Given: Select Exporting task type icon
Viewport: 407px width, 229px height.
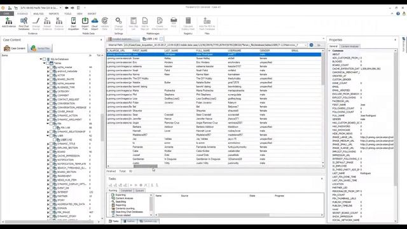Looking at the screenshot, I should 113,195.
